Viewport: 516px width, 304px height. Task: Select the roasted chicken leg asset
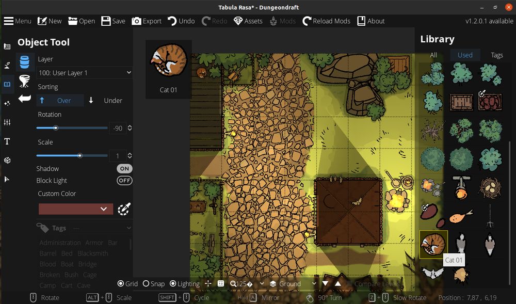tap(461, 216)
